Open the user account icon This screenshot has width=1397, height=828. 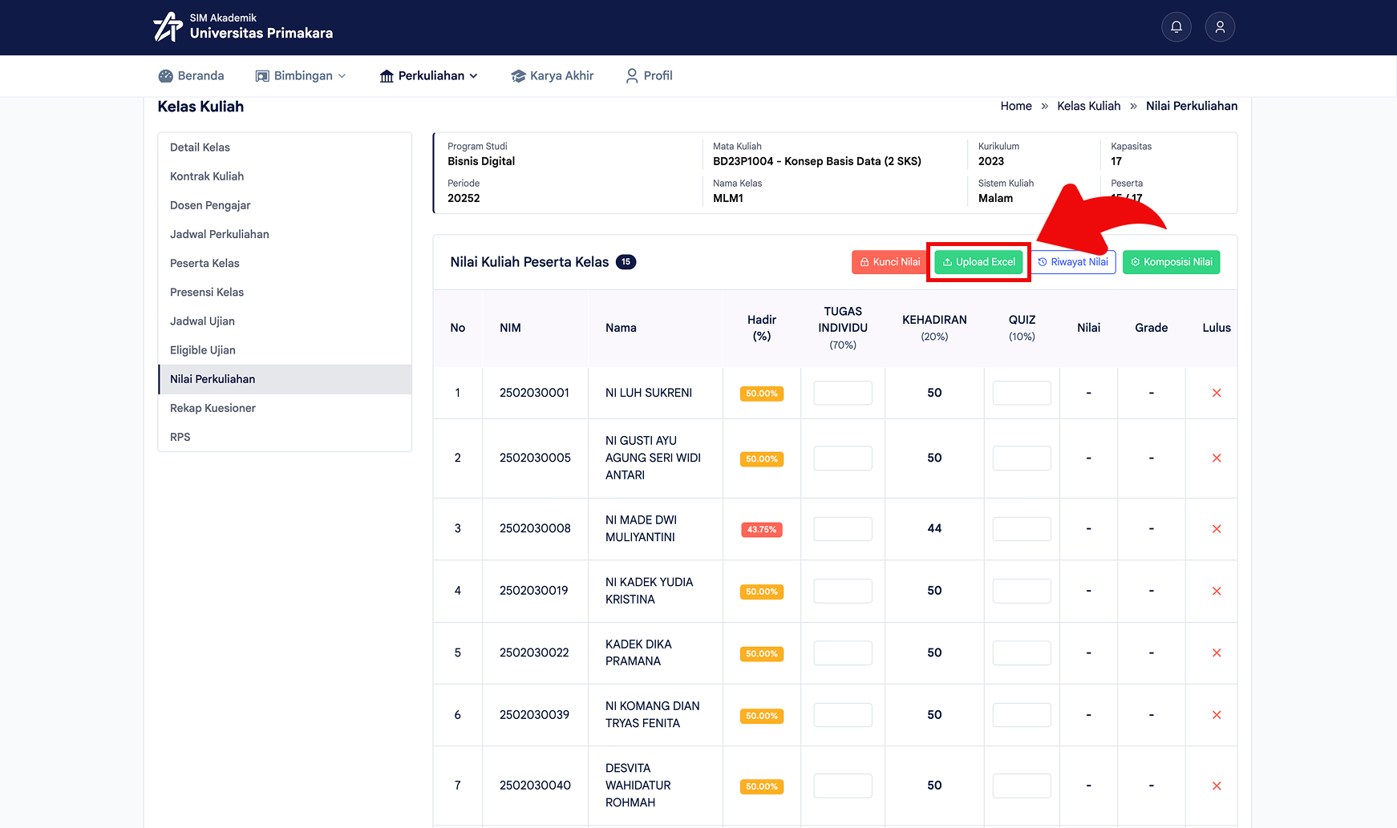pyautogui.click(x=1220, y=27)
